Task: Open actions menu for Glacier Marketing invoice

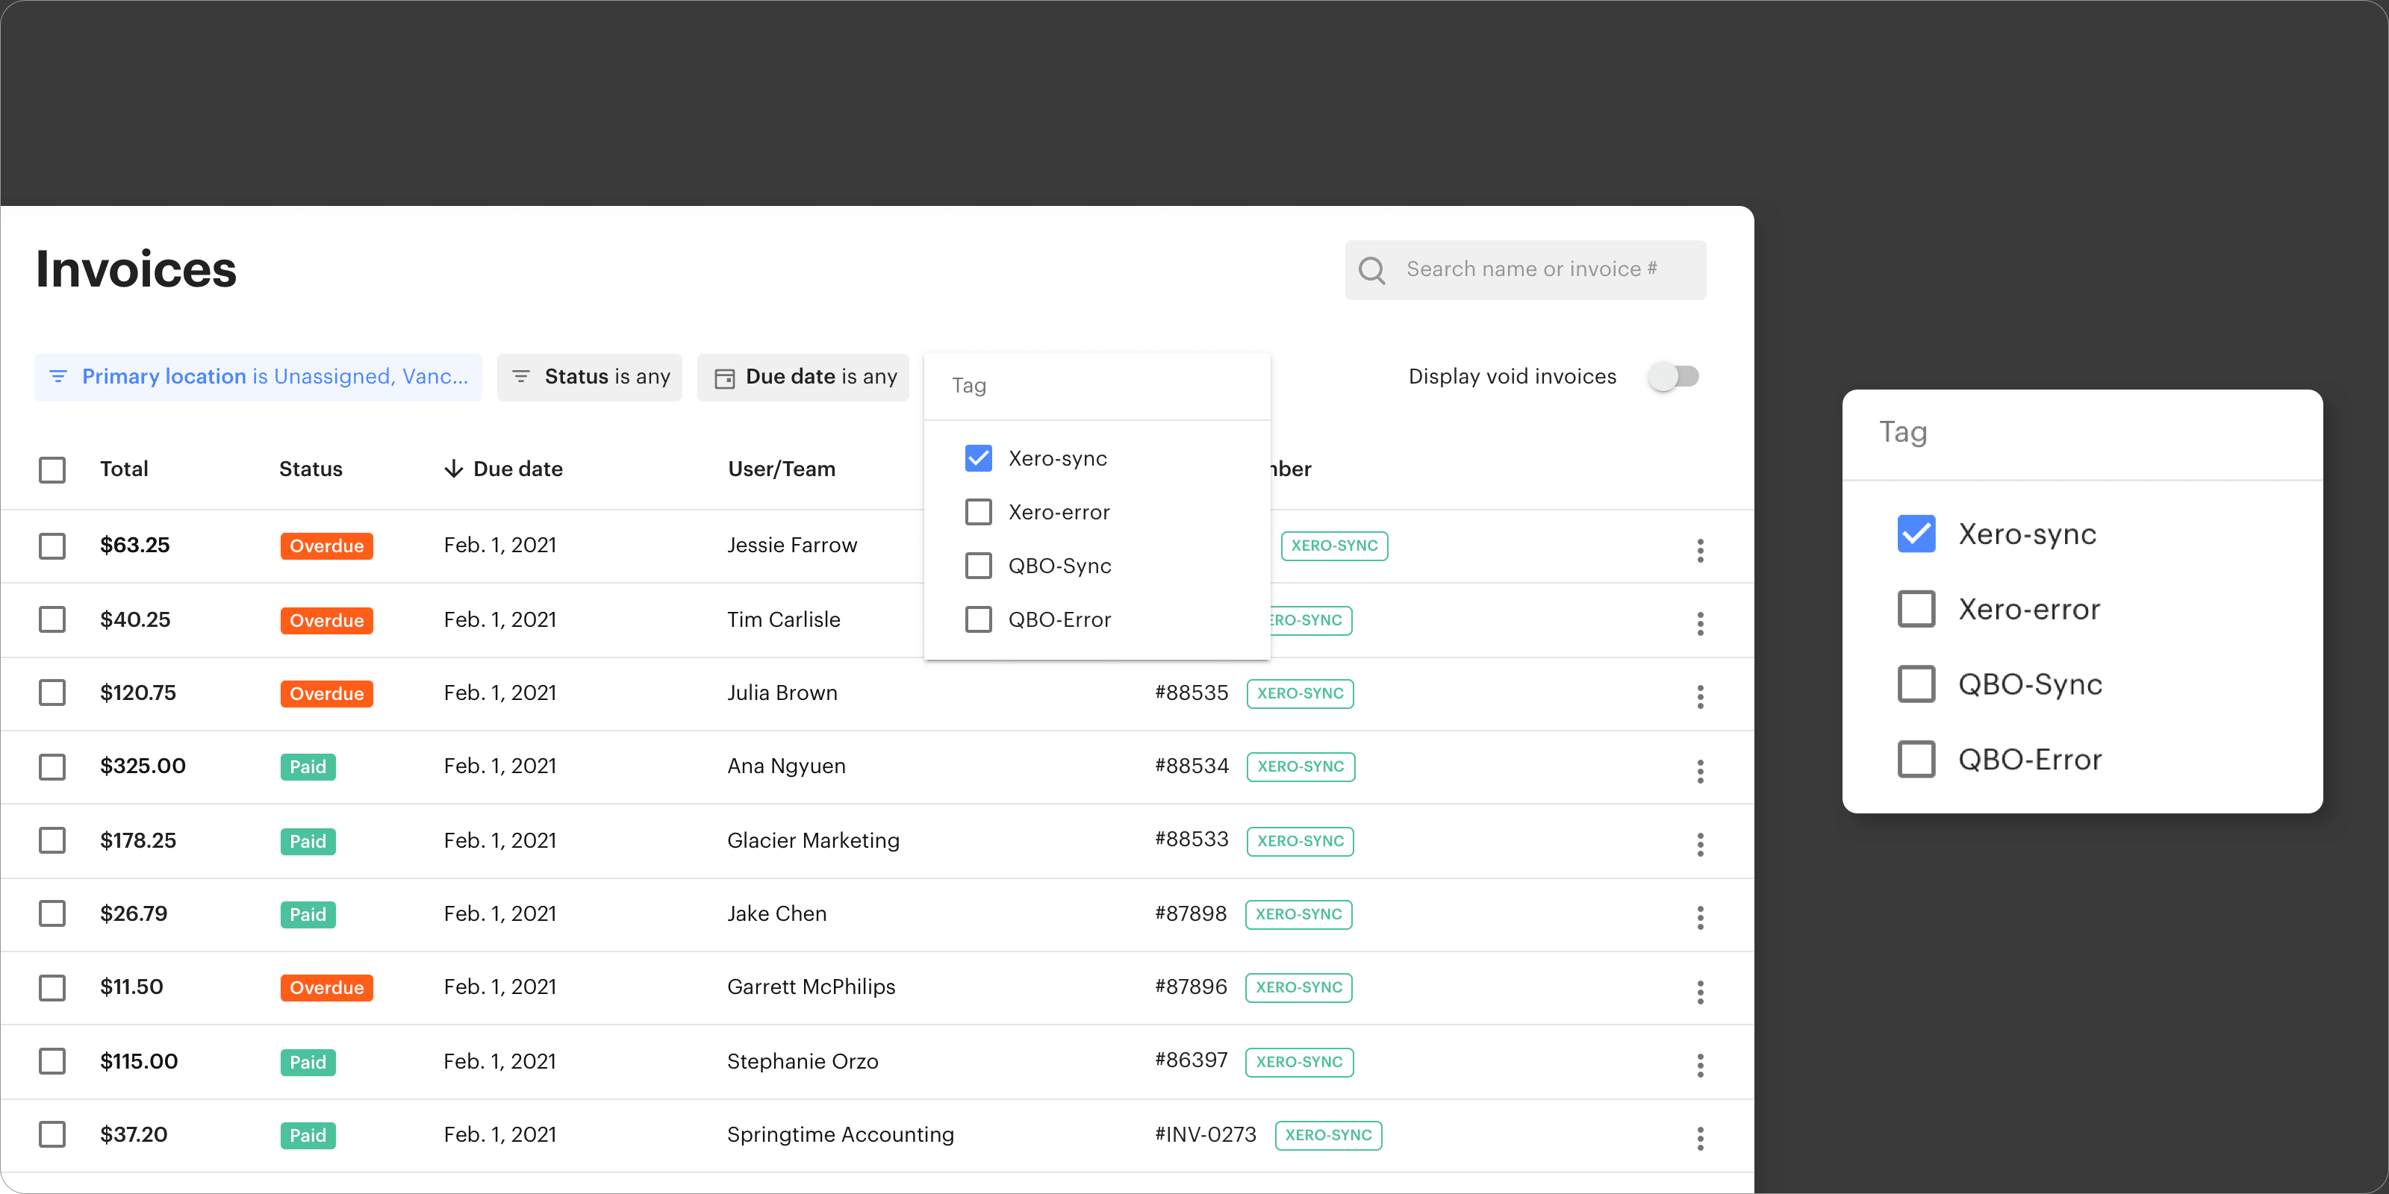Action: [1700, 843]
